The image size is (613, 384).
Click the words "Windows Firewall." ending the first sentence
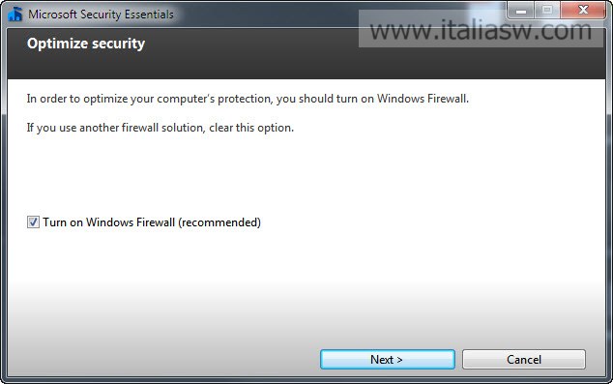pyautogui.click(x=423, y=99)
